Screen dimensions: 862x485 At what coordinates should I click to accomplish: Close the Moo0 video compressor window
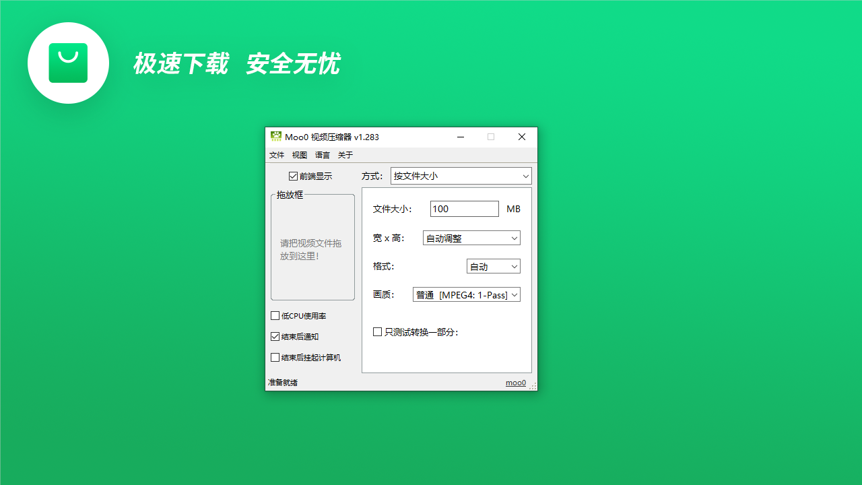click(x=522, y=137)
